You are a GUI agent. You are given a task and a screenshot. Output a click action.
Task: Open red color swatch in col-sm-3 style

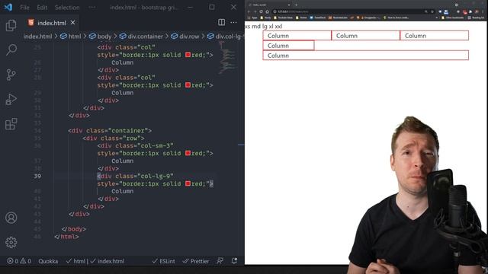188,153
